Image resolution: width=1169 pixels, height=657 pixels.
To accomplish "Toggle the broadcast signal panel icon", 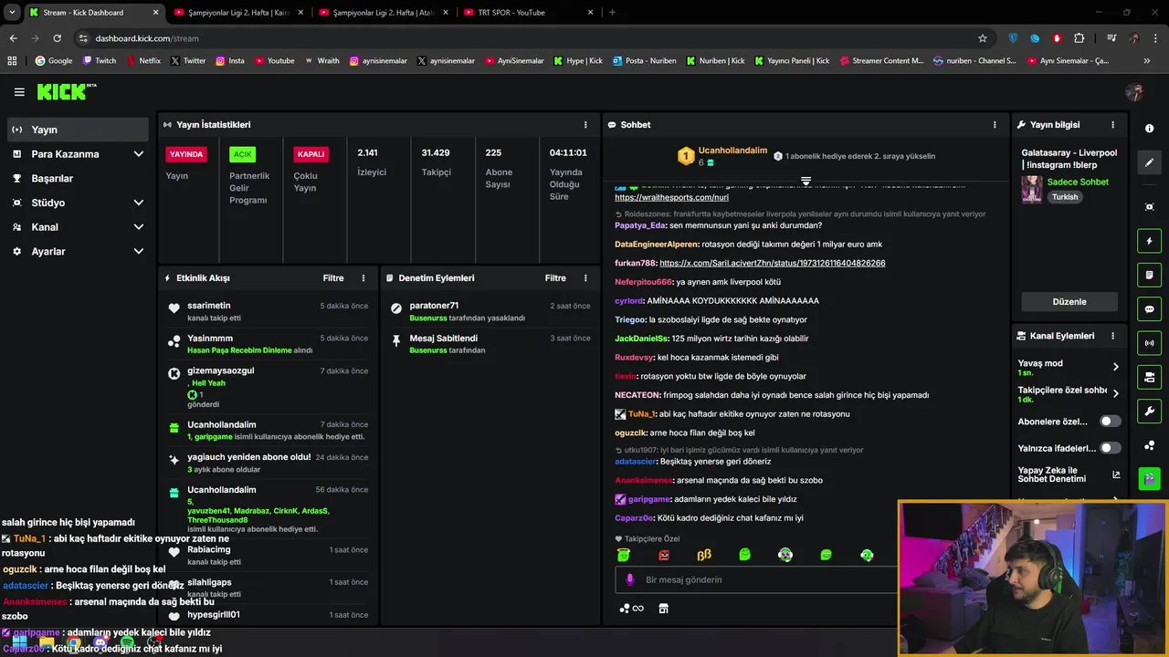I will coord(1149,343).
